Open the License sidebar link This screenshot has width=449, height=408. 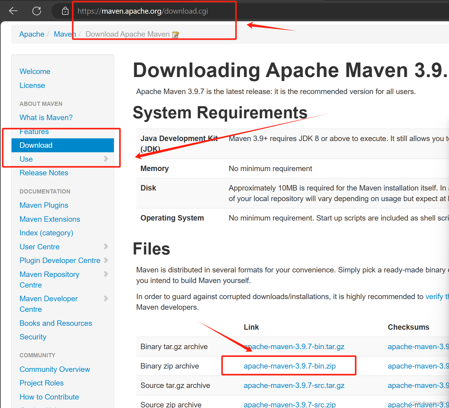tap(32, 86)
